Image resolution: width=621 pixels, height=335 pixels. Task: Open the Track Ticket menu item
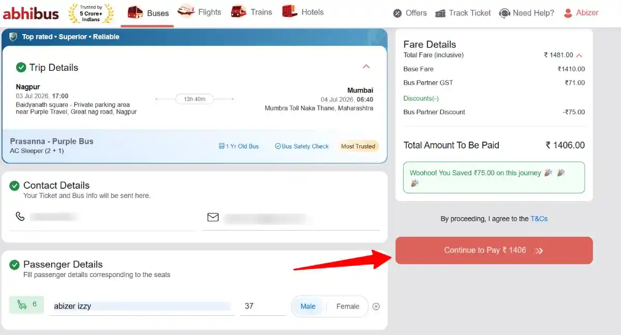463,13
